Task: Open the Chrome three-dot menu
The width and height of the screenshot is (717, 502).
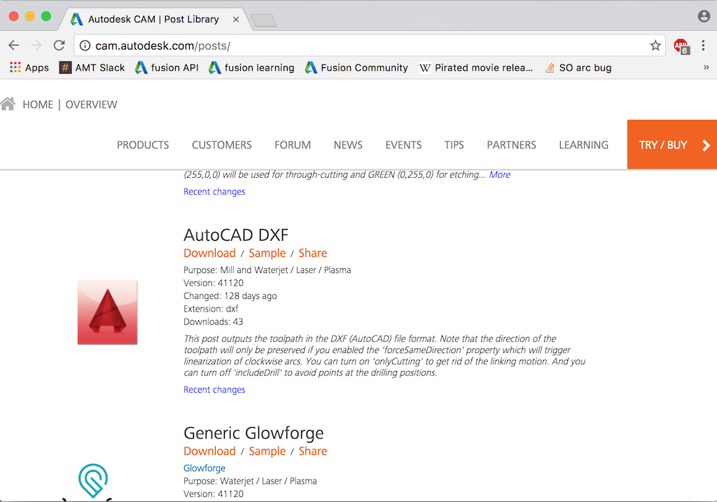Action: (703, 46)
